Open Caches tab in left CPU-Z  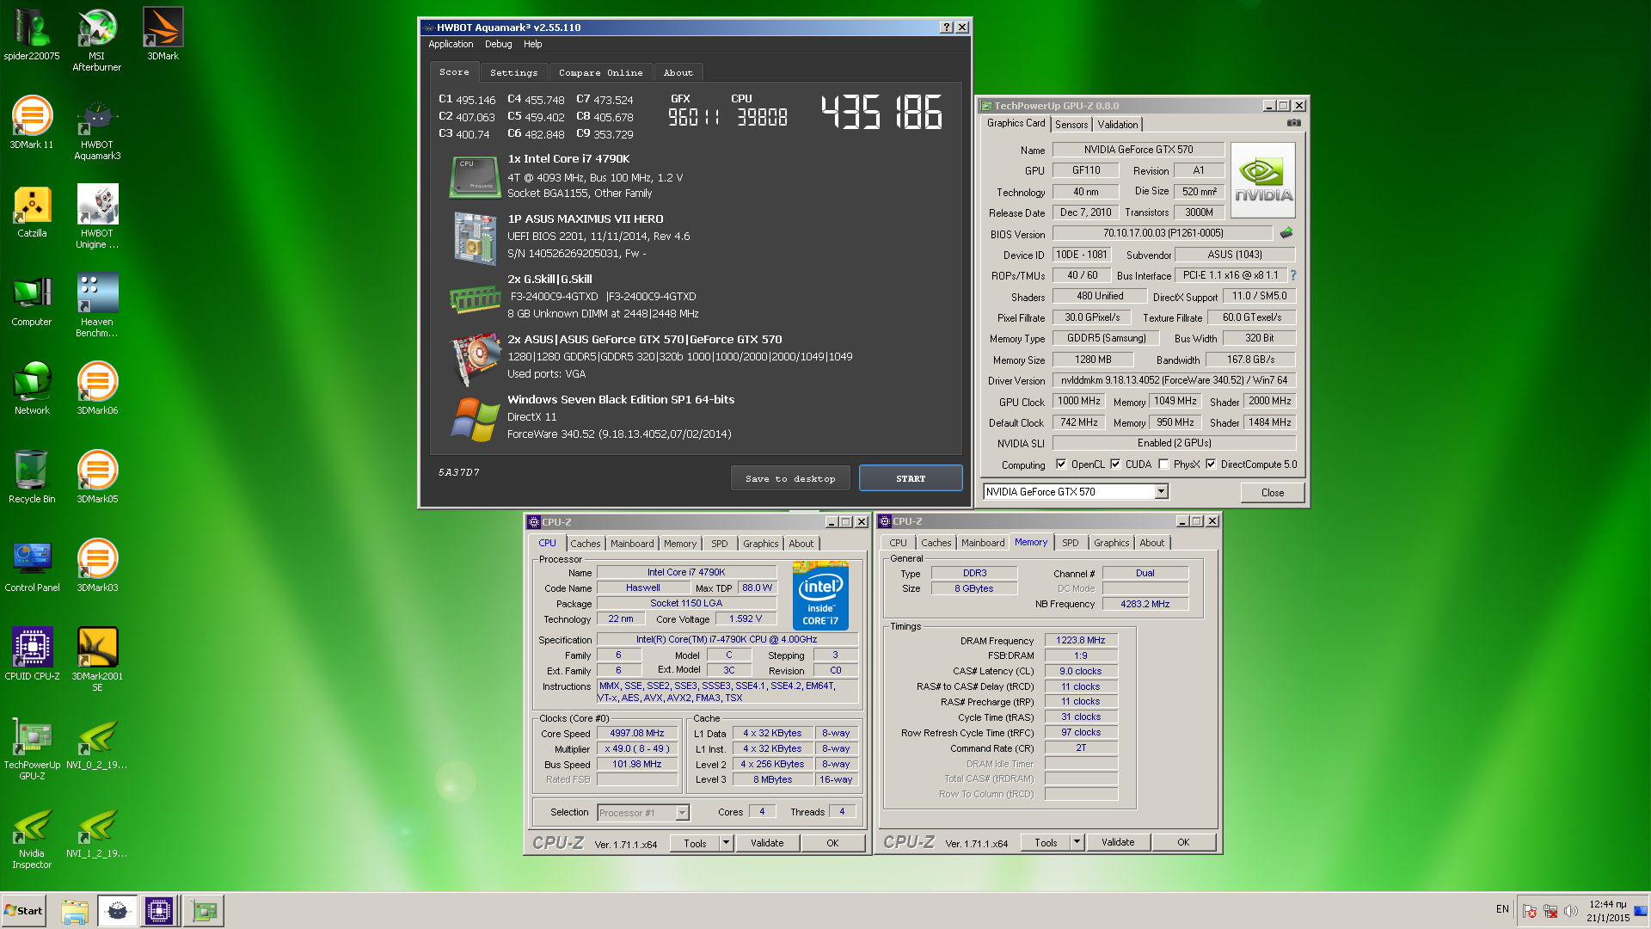point(585,544)
